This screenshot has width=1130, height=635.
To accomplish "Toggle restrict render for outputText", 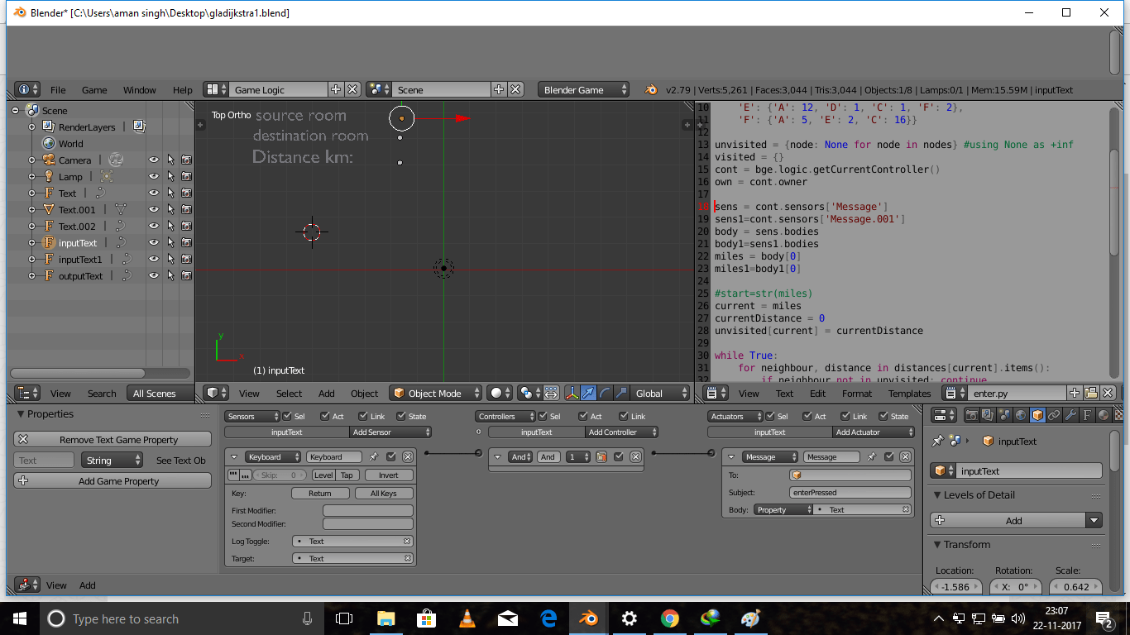I will [187, 276].
